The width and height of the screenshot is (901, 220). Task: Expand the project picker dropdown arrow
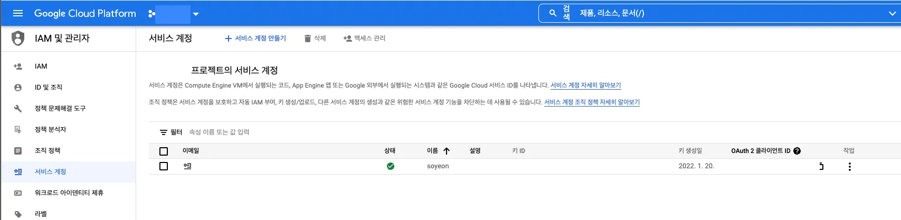(196, 14)
